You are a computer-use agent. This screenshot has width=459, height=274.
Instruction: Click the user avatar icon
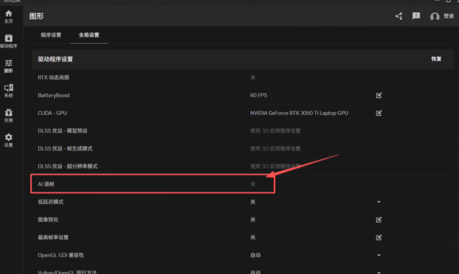pyautogui.click(x=434, y=17)
